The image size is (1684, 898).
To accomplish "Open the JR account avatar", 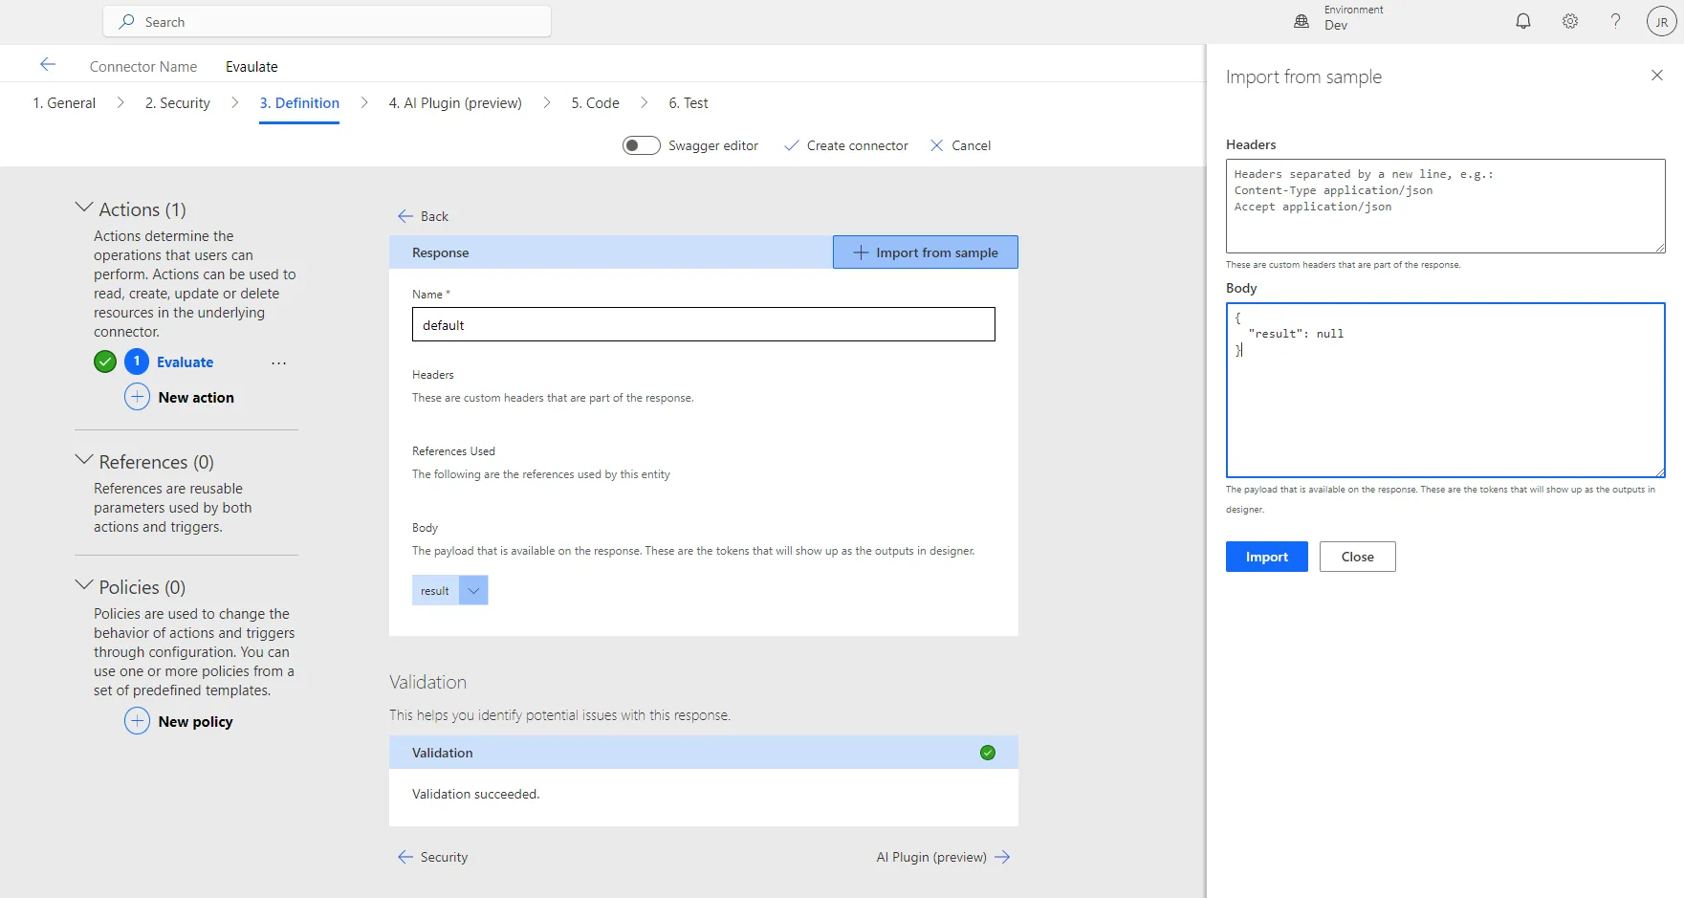I will point(1661,22).
